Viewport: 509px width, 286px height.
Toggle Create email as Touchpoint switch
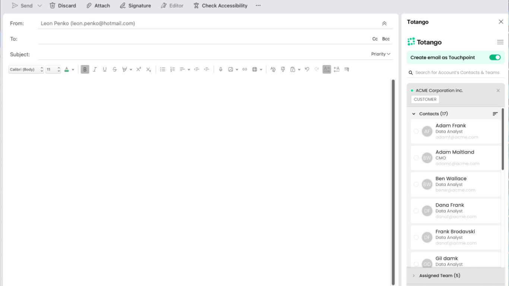pyautogui.click(x=495, y=57)
